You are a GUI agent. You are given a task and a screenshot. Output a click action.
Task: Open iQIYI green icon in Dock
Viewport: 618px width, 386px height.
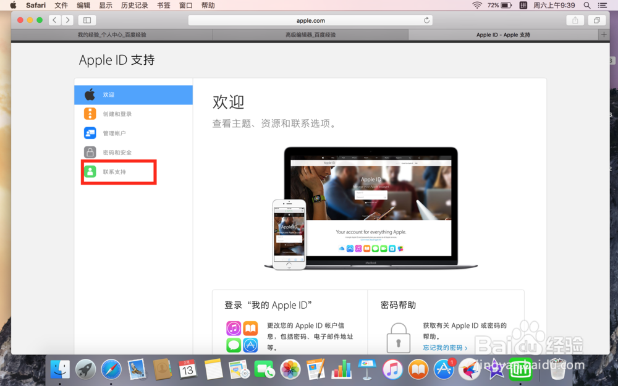coord(520,369)
